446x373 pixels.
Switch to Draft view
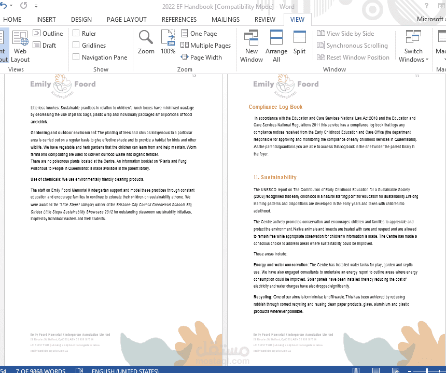point(45,46)
